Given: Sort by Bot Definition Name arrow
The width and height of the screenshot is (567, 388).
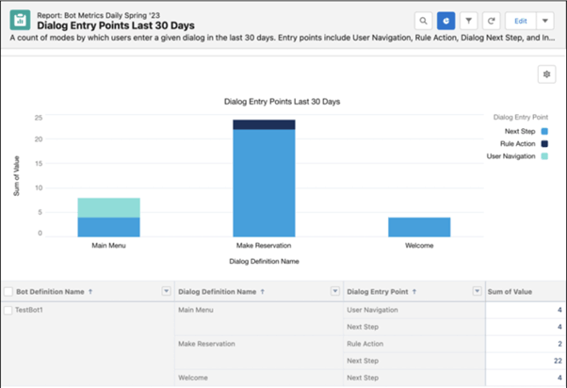Looking at the screenshot, I should 91,292.
